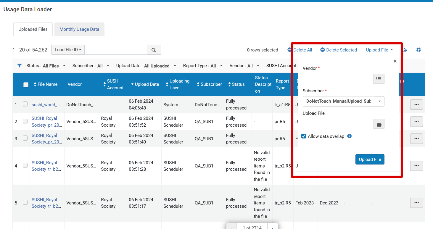Click Delete Selected
The image size is (433, 229).
click(x=339, y=50)
